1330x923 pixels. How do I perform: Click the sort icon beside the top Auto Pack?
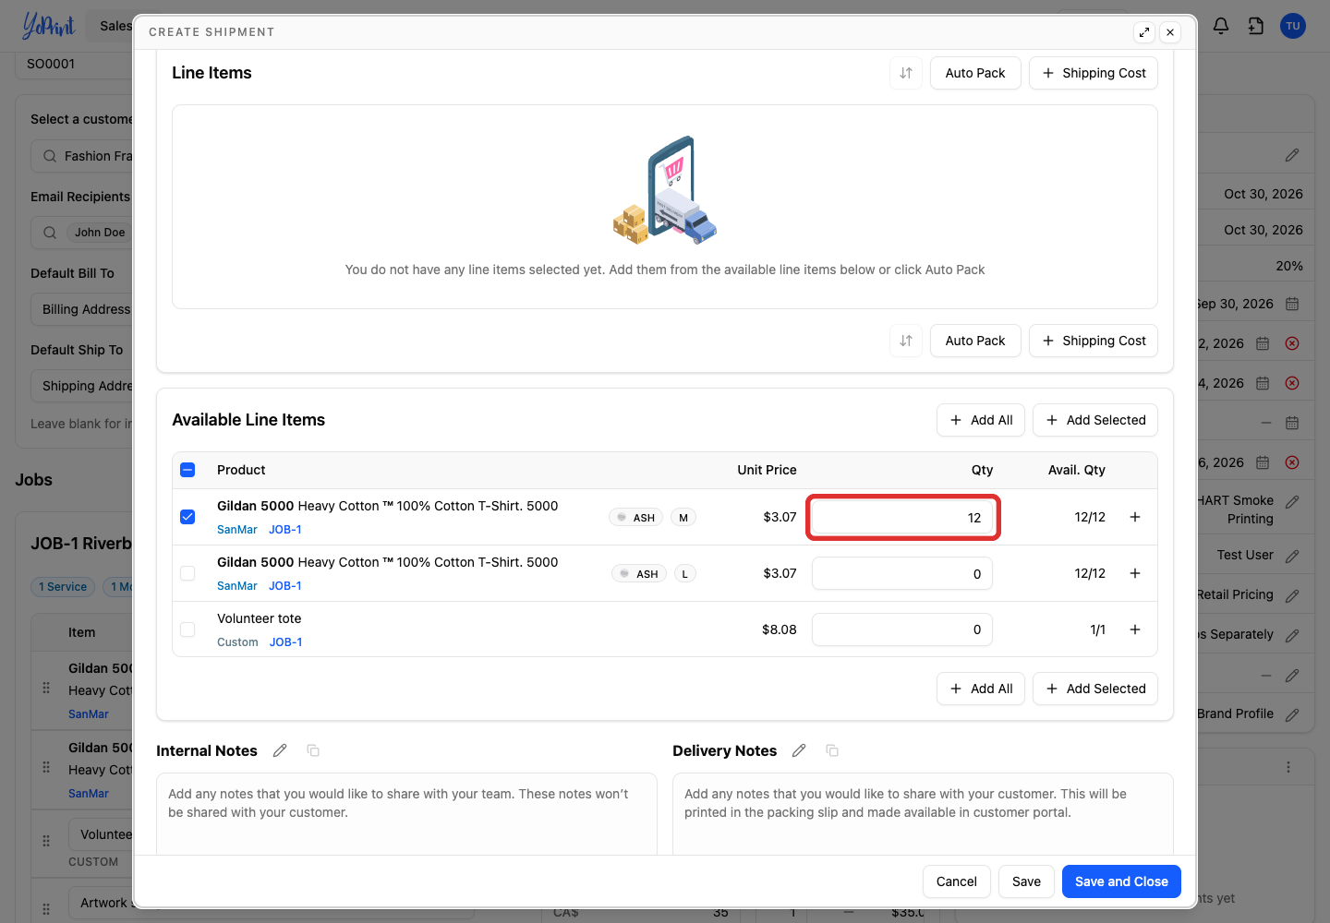[906, 73]
